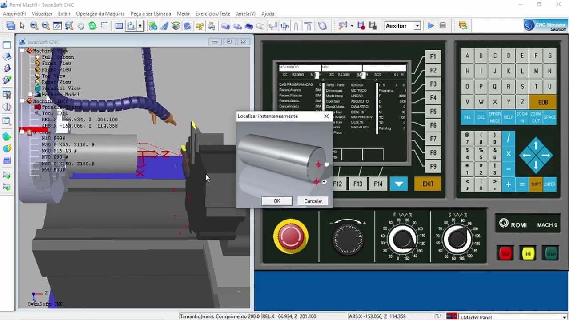Open the Arquivo(F) menu

point(14,14)
